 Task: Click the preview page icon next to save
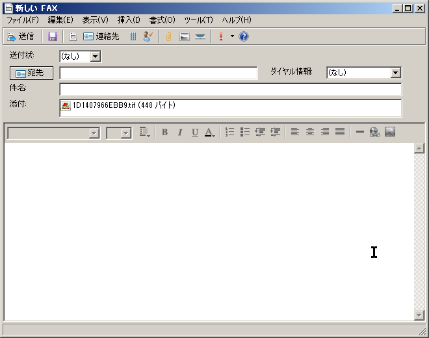(x=73, y=36)
